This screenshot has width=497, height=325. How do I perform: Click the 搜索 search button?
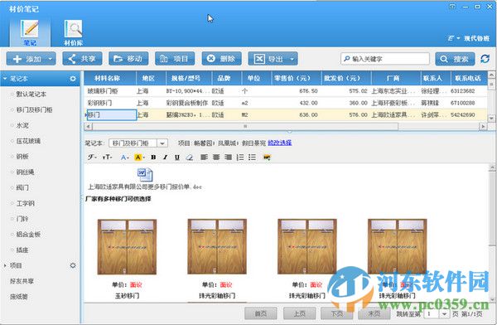click(x=455, y=59)
